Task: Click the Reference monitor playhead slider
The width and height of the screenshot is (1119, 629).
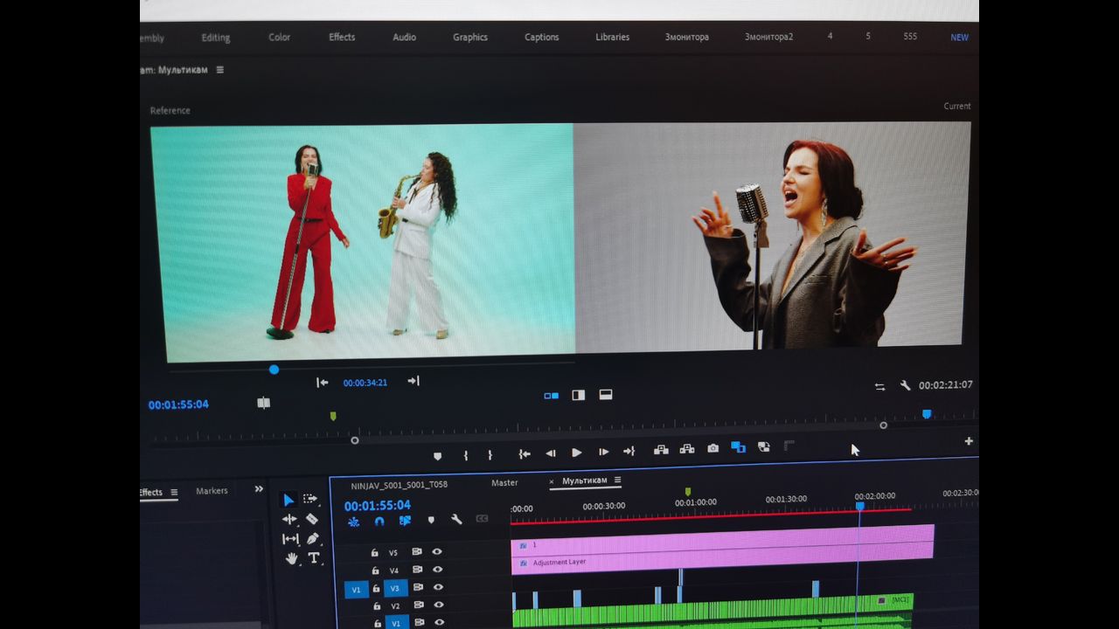Action: click(274, 370)
